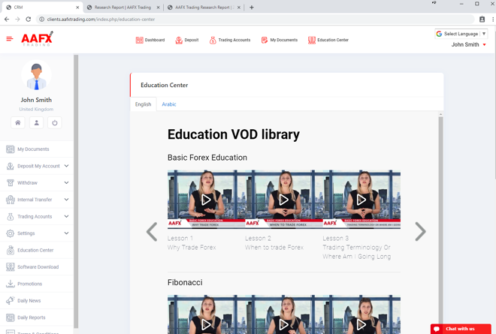This screenshot has height=334, width=496.
Task: Open My Documents in top navigation
Action: pyautogui.click(x=280, y=40)
